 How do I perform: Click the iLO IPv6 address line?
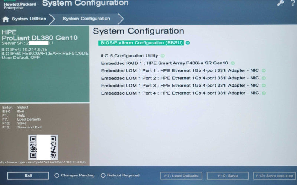pos(45,53)
